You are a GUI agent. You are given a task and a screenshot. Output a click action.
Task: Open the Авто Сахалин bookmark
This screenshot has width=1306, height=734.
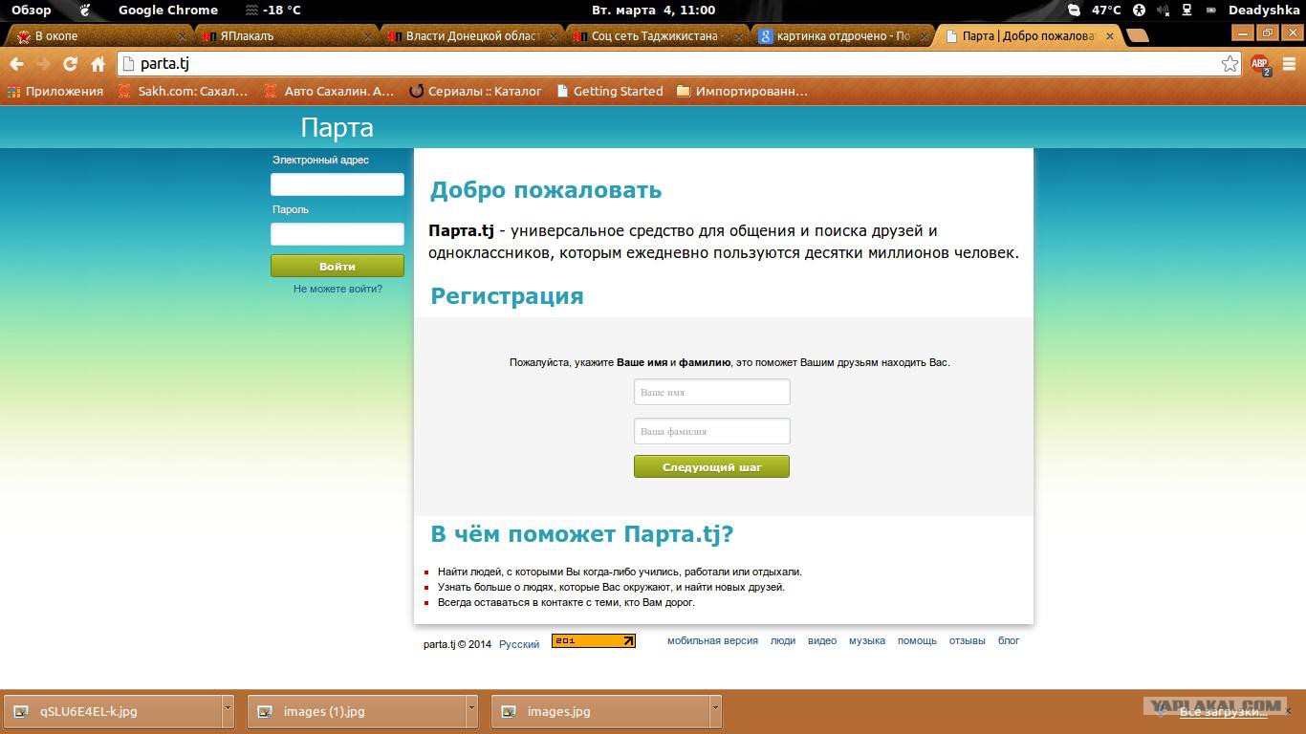tap(328, 92)
